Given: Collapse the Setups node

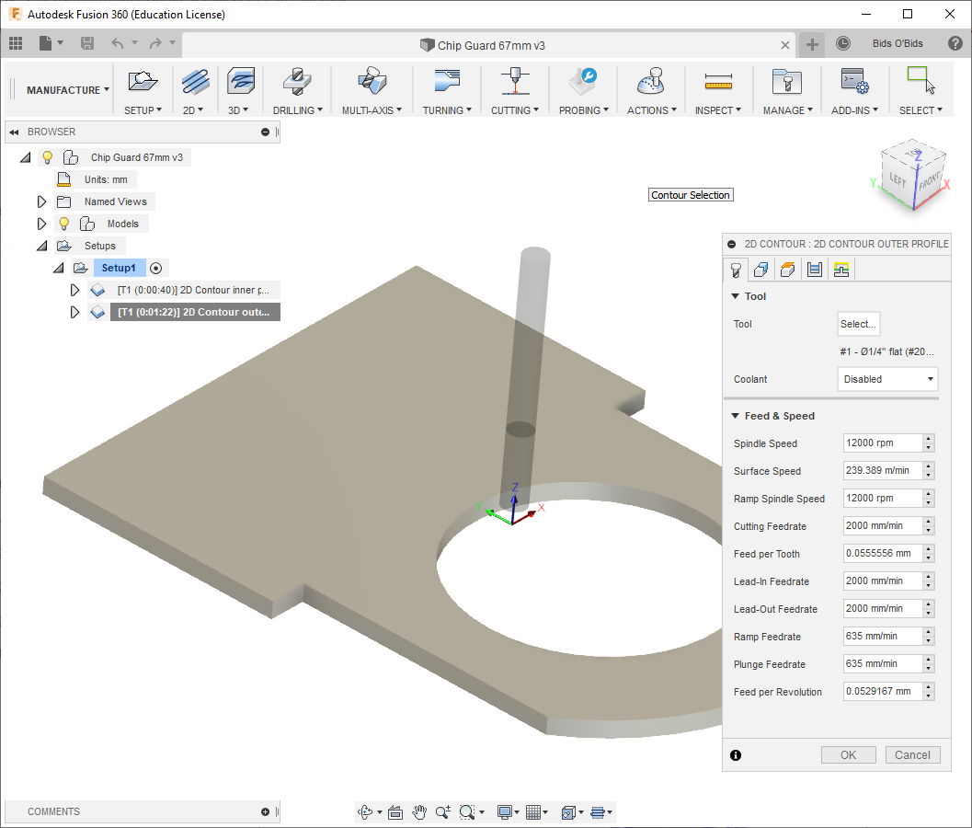Looking at the screenshot, I should 41,247.
